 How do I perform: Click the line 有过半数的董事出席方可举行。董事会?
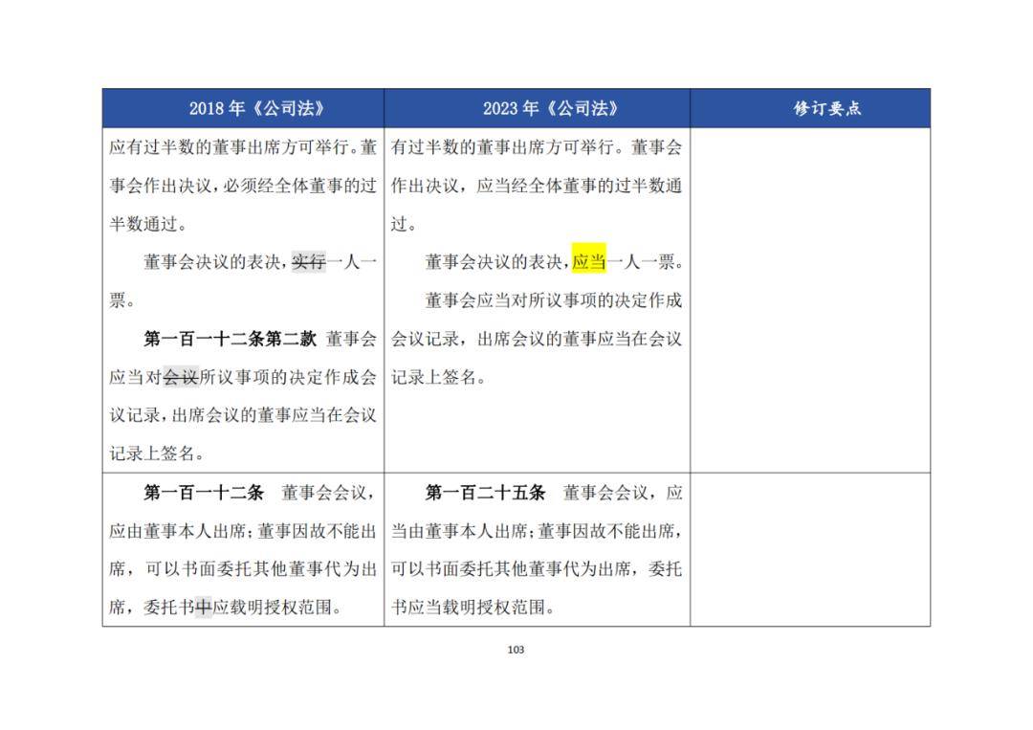tap(537, 147)
